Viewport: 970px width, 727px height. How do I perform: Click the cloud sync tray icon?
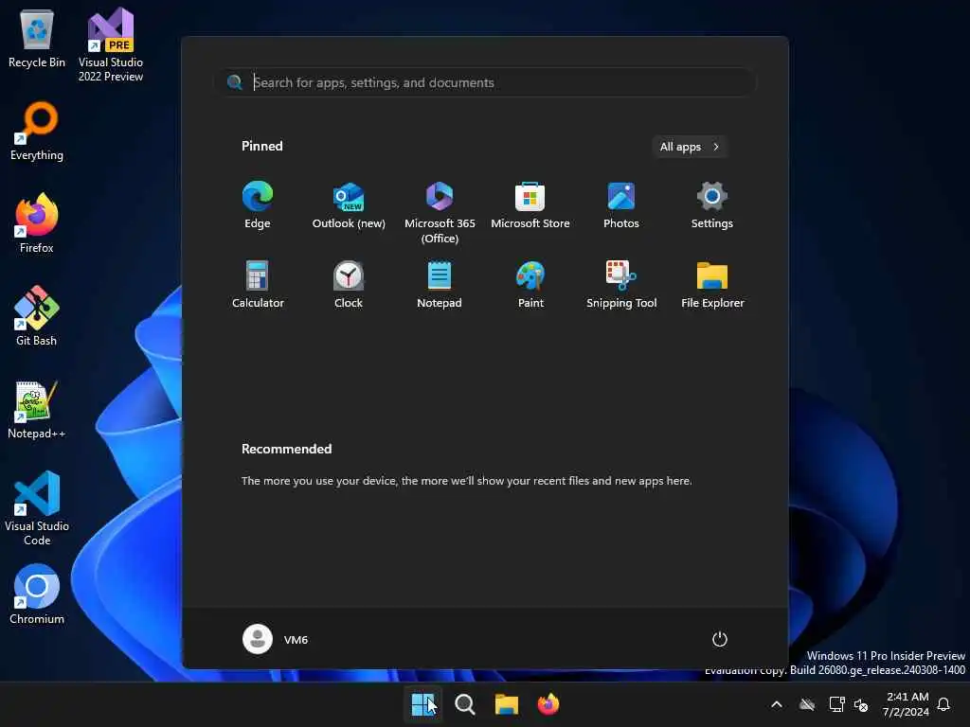[x=807, y=704]
